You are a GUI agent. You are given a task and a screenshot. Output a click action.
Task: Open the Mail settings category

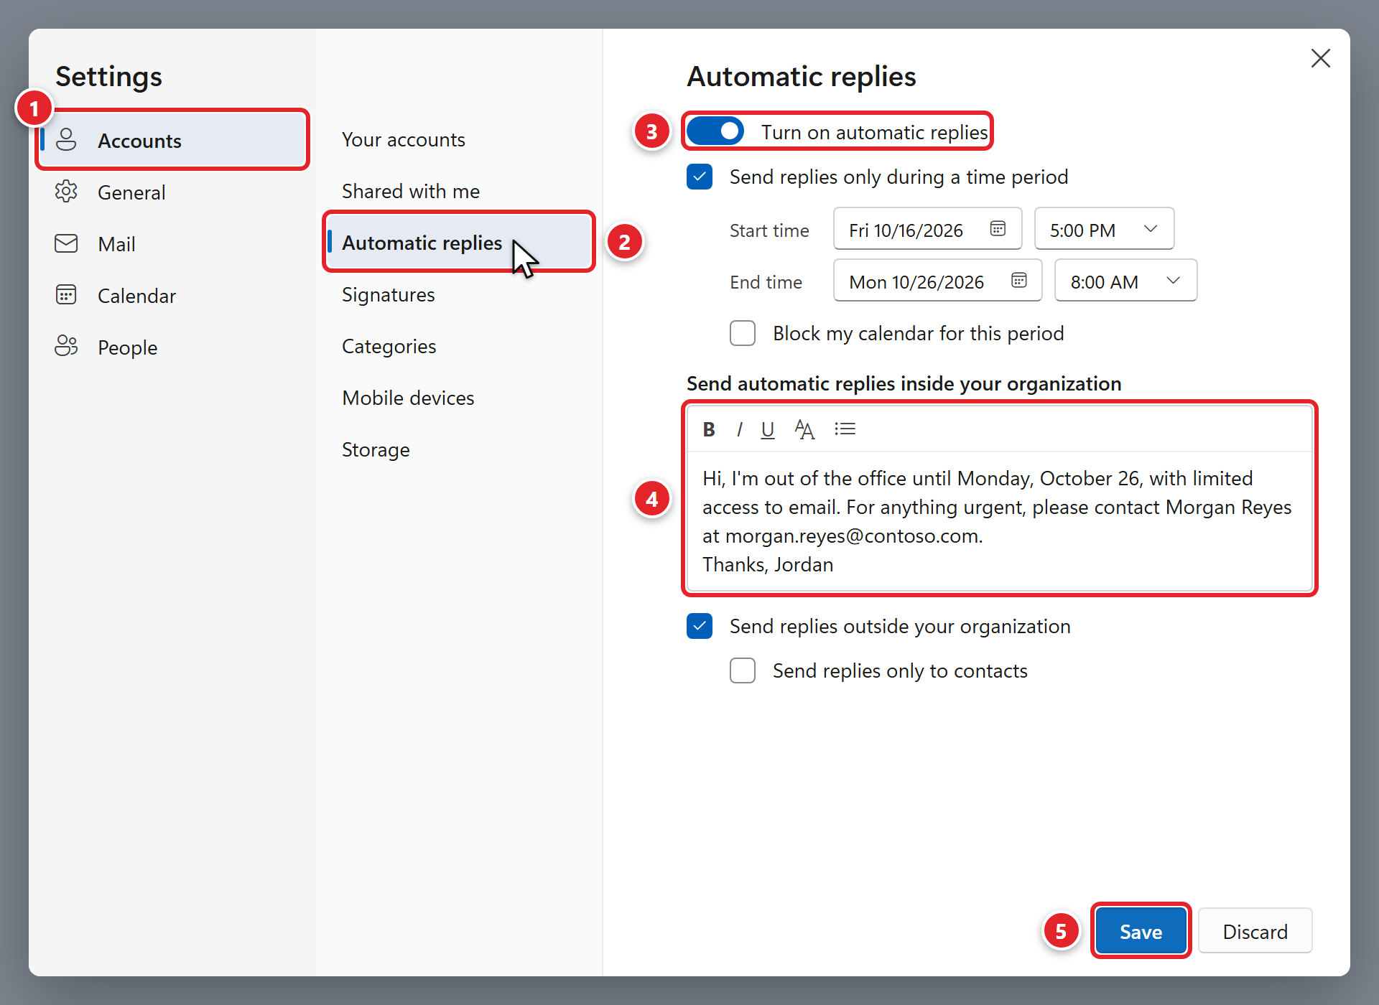point(172,244)
